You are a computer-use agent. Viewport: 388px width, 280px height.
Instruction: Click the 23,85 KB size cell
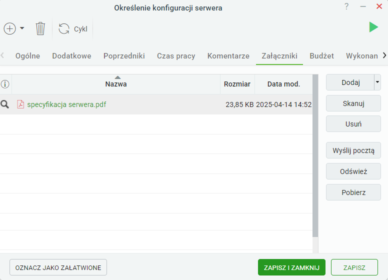pyautogui.click(x=239, y=104)
